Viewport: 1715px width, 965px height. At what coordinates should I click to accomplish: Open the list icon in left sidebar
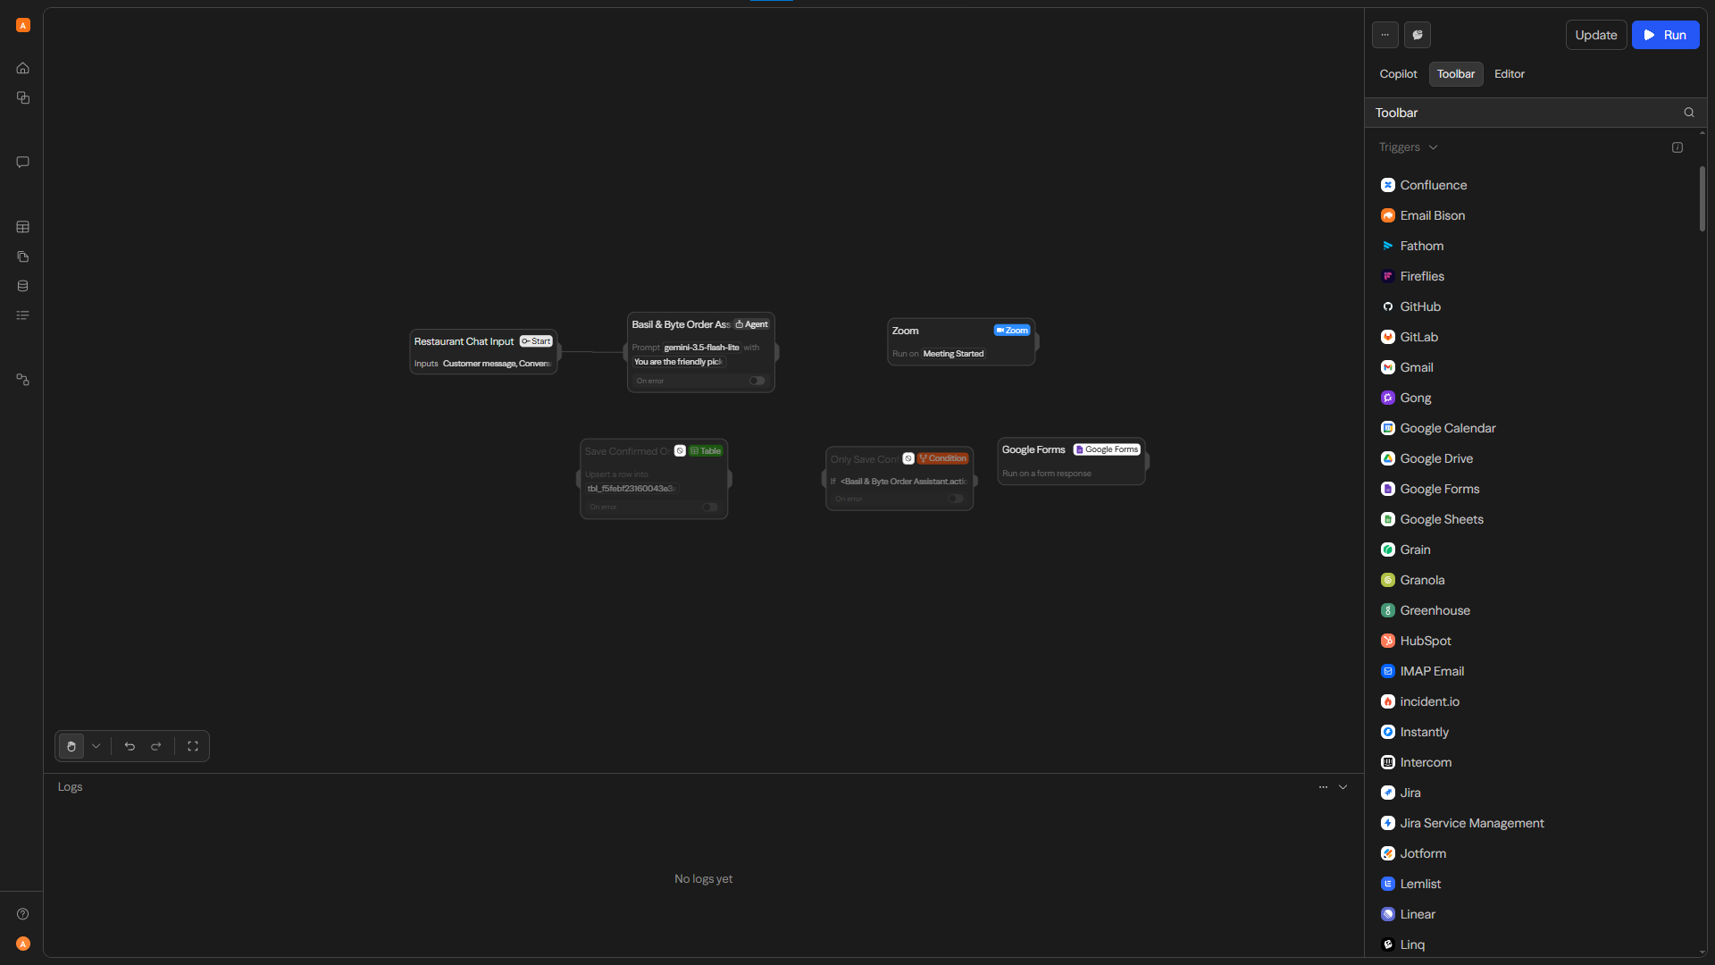[x=23, y=315]
